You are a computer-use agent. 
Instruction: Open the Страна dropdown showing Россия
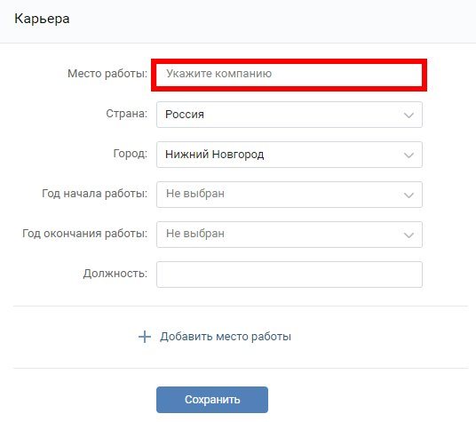click(289, 115)
